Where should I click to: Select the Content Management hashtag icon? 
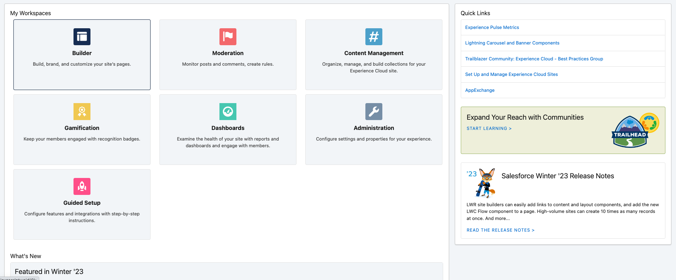[374, 37]
